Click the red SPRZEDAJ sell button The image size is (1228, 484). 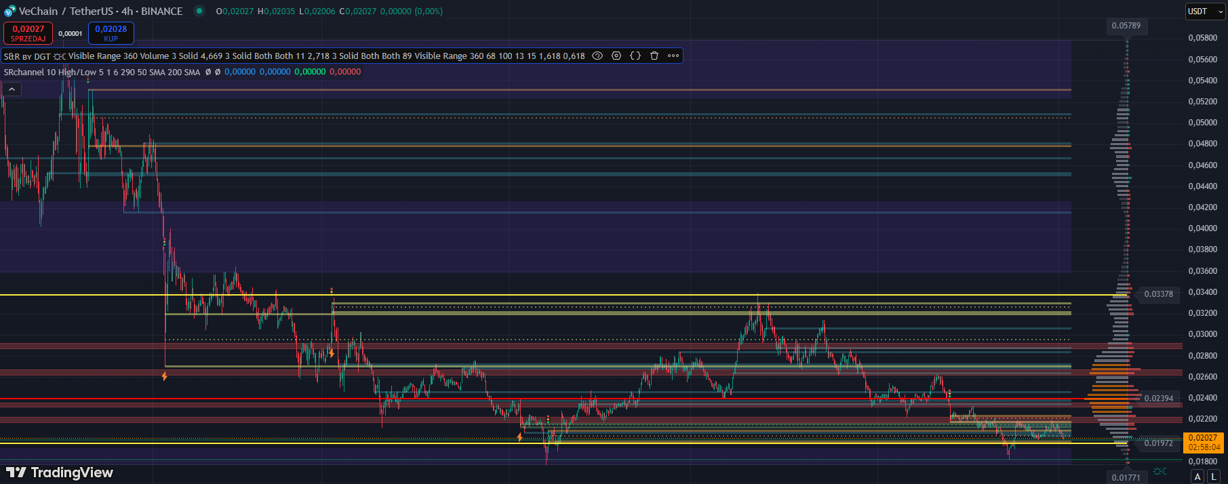click(28, 33)
